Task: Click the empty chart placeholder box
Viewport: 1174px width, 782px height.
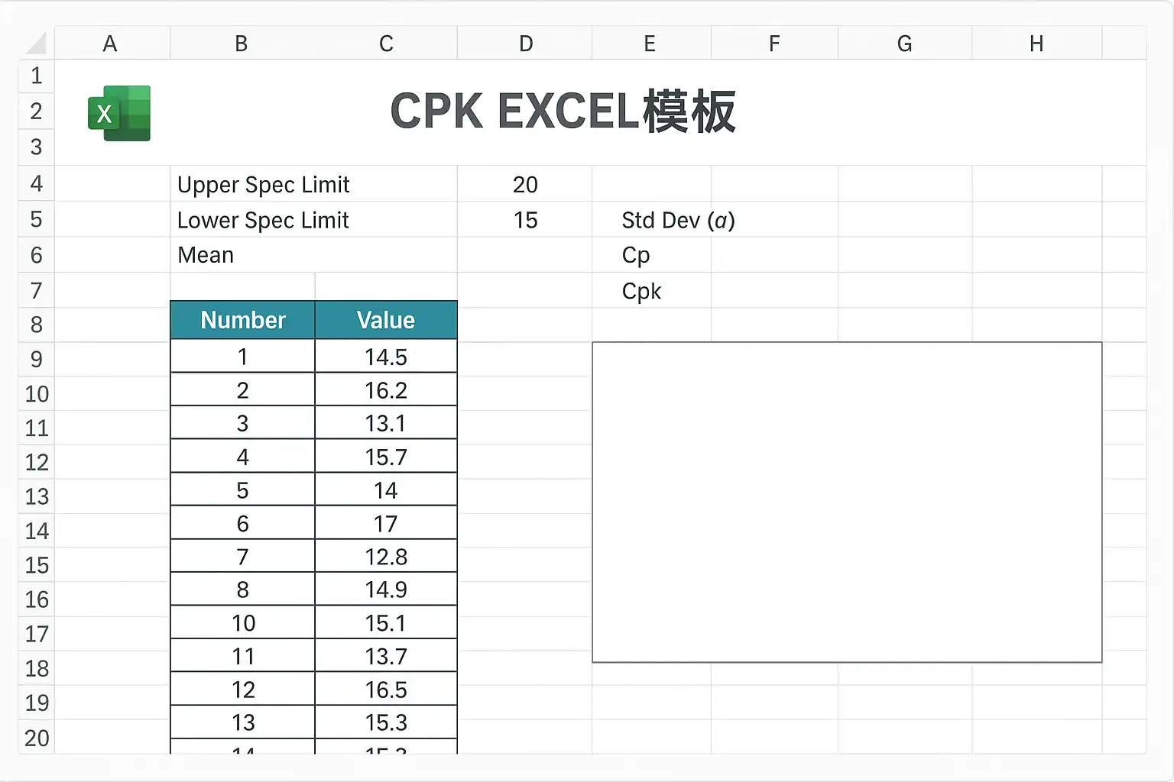Action: coord(847,502)
